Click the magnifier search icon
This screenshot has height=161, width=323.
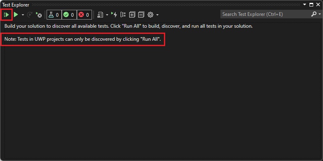(314, 14)
